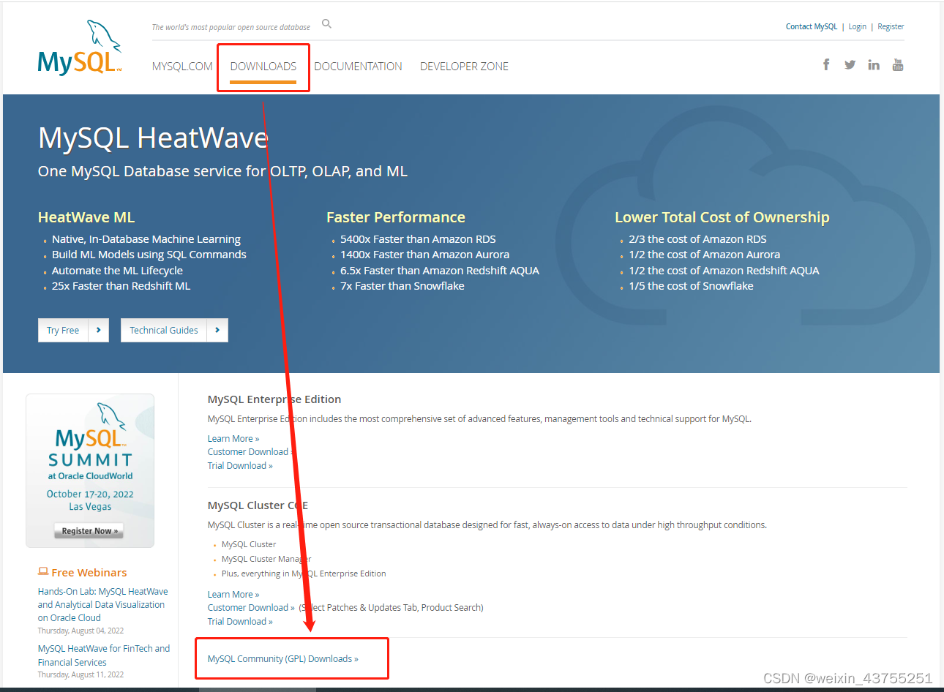Open Cluster CGE Customer Download link
944x692 pixels.
(251, 608)
